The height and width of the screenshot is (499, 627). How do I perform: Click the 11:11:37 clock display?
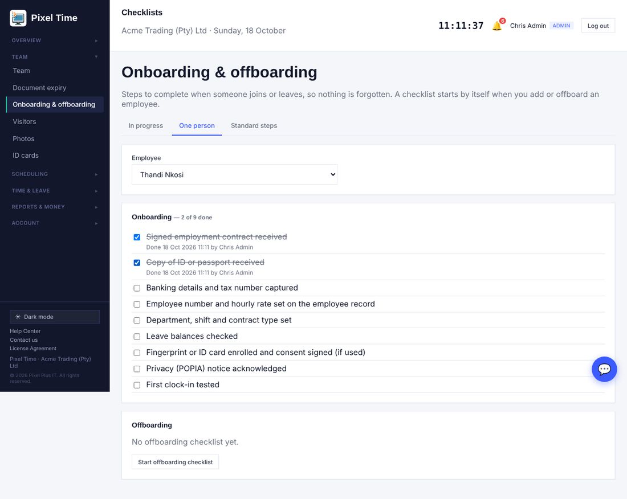461,26
